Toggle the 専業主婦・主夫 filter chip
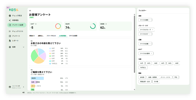The width and height of the screenshot is (196, 100). pyautogui.click(x=145, y=81)
